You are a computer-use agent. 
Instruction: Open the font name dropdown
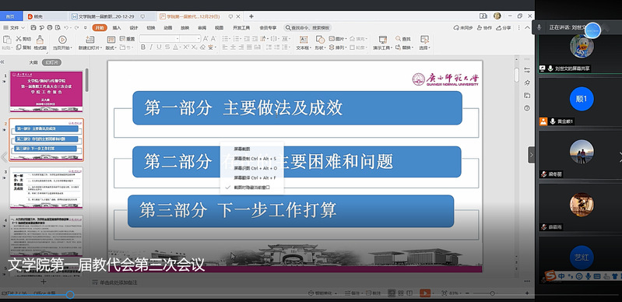pyautogui.click(x=177, y=38)
